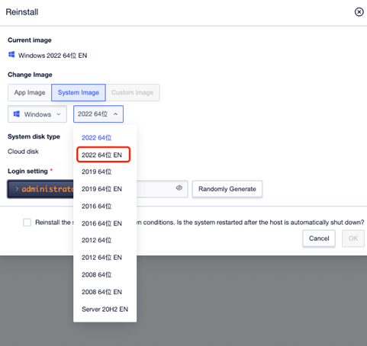Viewport: 367px width, 346px height.
Task: Switch to the App Image tab
Action: [x=30, y=92]
